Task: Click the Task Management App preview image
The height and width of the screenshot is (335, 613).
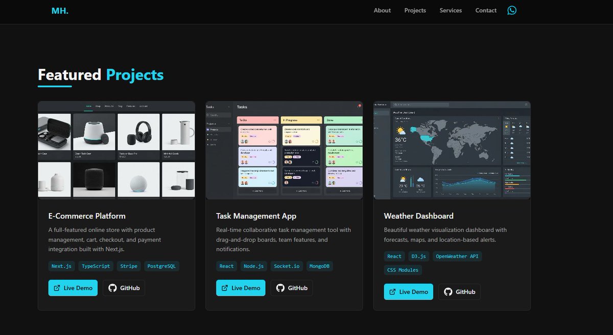Action: 284,150
